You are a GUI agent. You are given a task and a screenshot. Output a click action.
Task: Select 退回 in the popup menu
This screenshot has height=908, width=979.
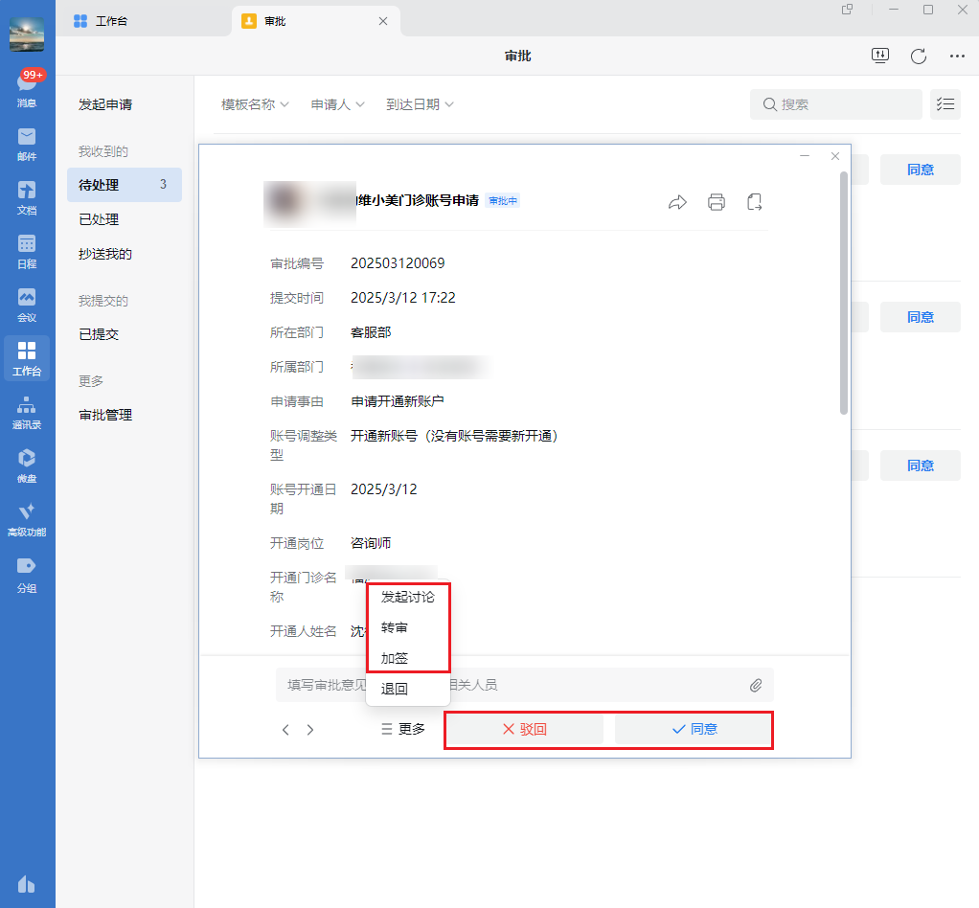click(395, 689)
